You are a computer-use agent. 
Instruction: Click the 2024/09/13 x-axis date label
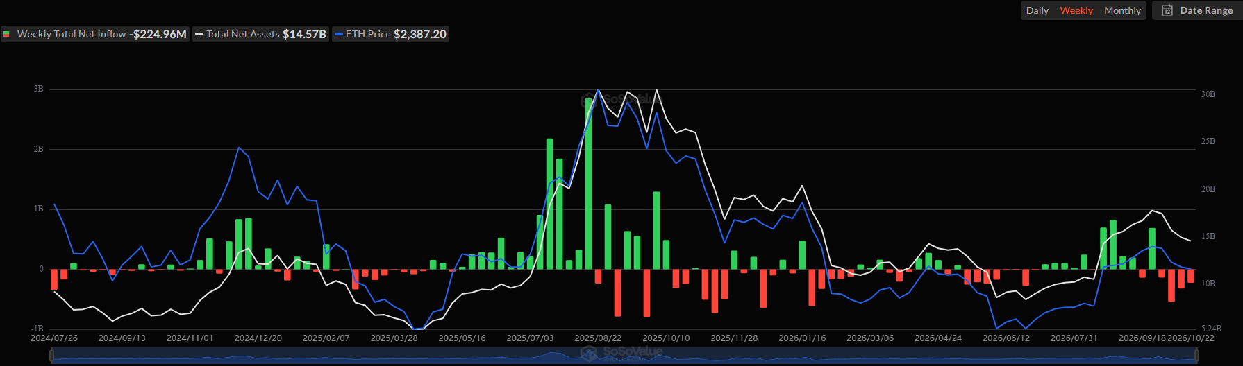coord(122,338)
